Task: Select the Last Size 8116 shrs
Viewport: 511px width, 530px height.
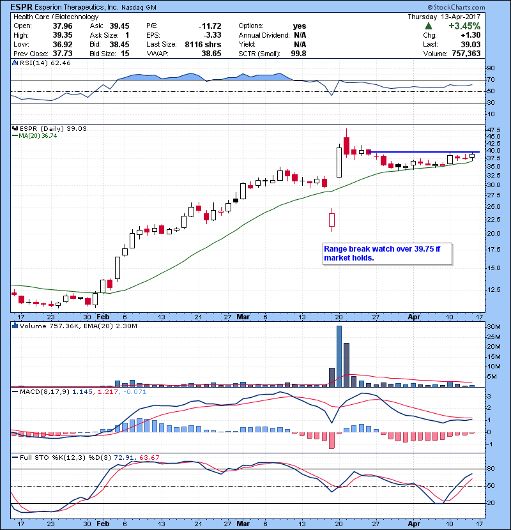Action: pos(203,44)
